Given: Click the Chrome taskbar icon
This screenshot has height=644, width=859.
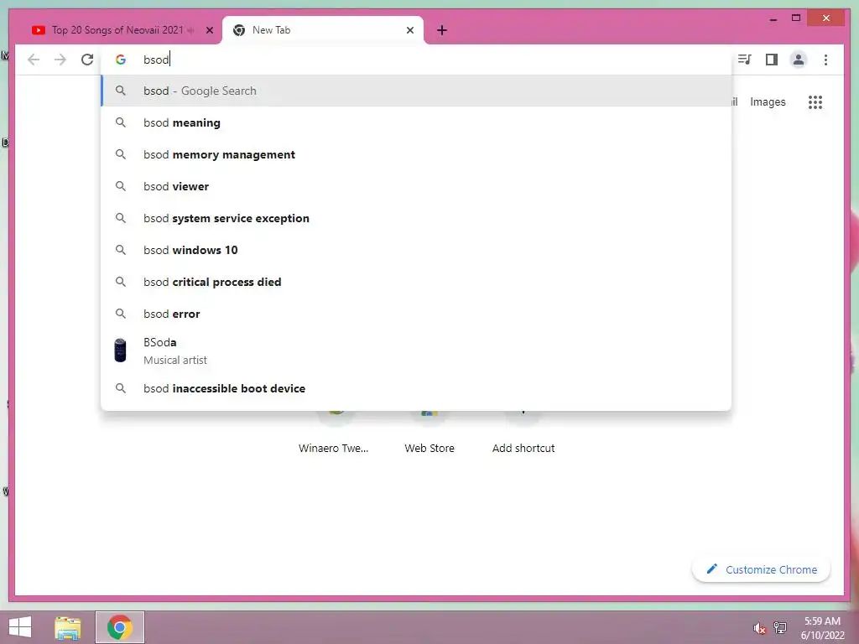Looking at the screenshot, I should [120, 627].
